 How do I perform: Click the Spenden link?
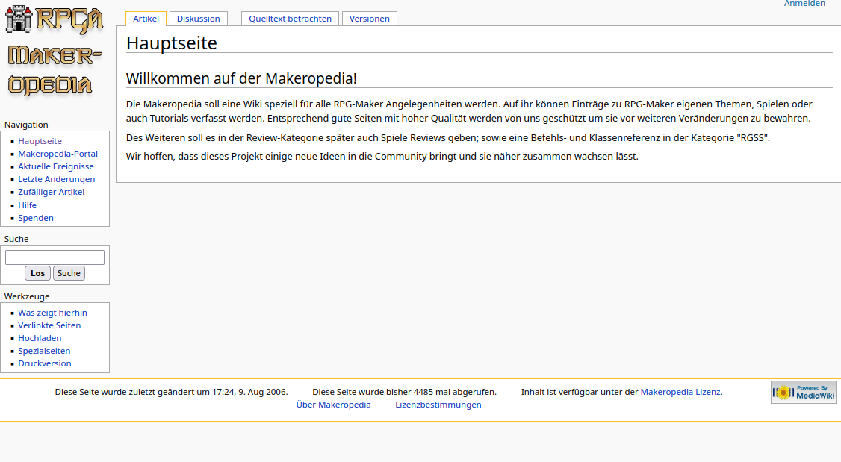pos(36,218)
